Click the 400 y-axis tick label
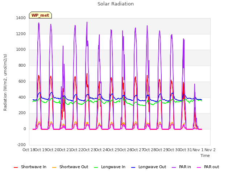 point(22,97)
